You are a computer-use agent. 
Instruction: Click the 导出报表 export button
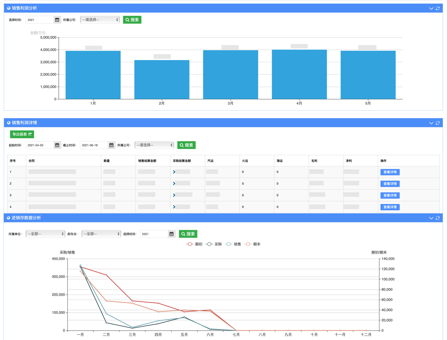pos(22,134)
